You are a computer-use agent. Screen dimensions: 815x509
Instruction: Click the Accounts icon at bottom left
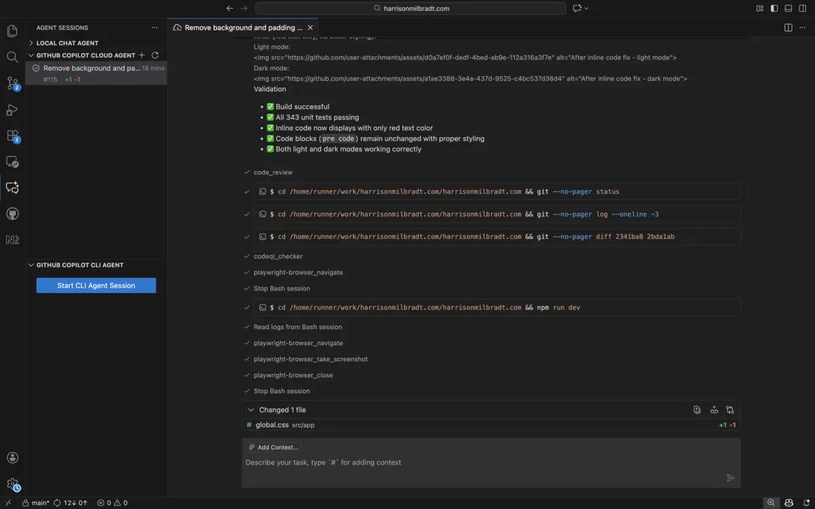tap(12, 457)
